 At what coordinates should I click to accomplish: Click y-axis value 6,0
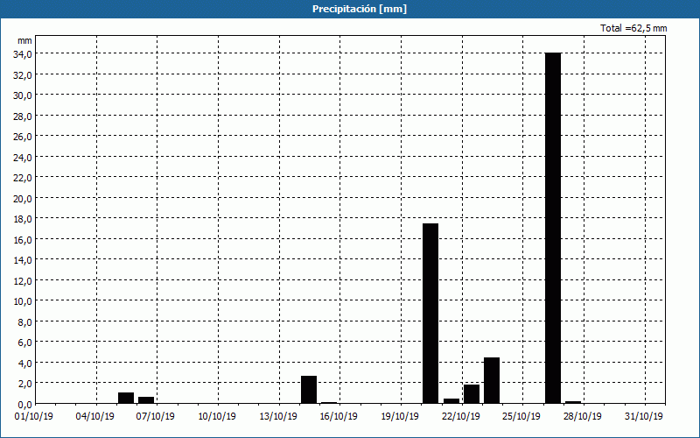[x=24, y=343]
